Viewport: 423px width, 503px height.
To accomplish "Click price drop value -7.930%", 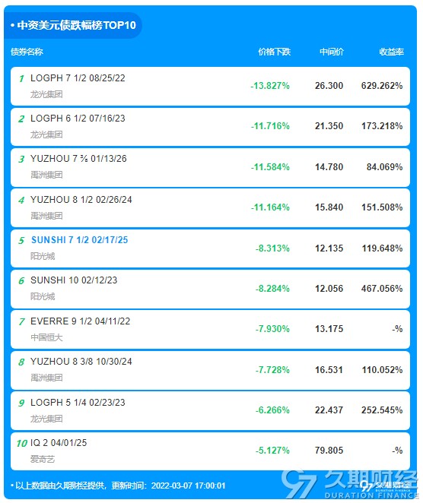I will pyautogui.click(x=272, y=329).
